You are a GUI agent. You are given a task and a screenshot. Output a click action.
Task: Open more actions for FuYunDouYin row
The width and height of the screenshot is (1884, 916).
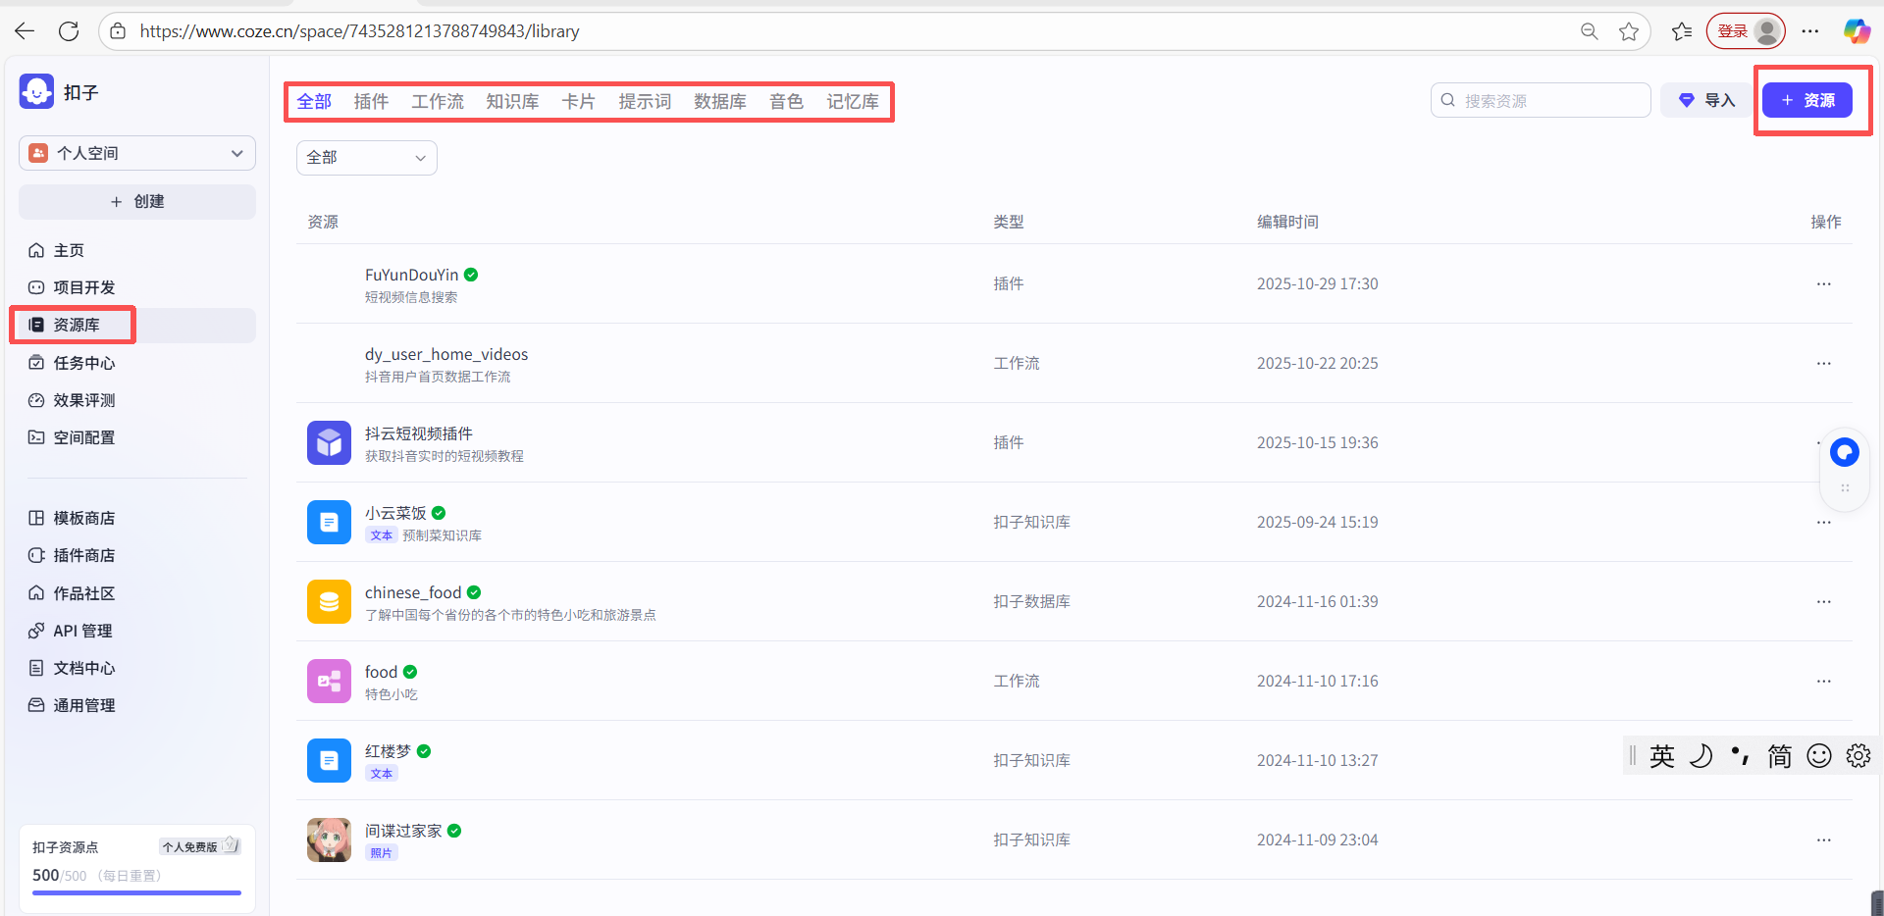[x=1823, y=284]
